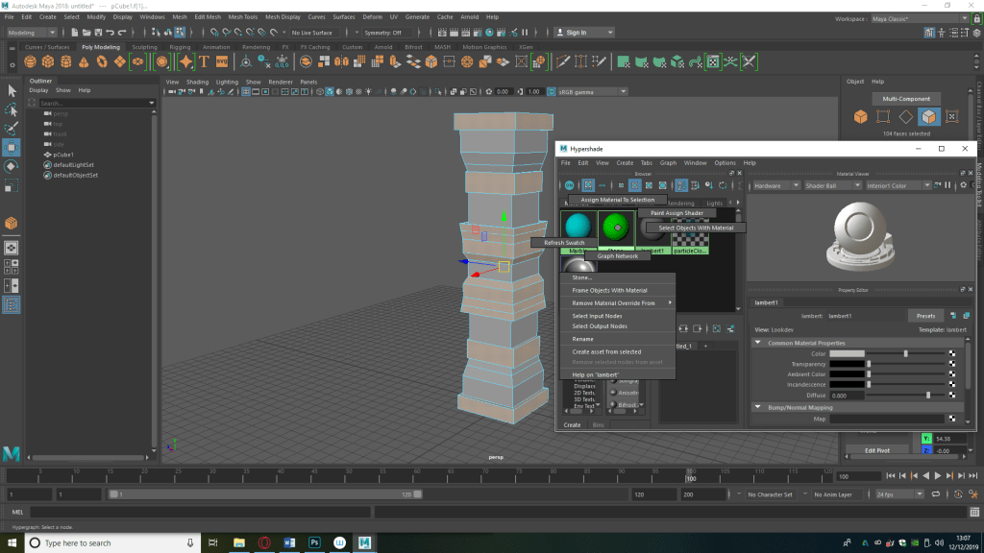Viewport: 984px width, 553px height.
Task: Create a polygon sphere from the shelf
Action: click(30, 61)
